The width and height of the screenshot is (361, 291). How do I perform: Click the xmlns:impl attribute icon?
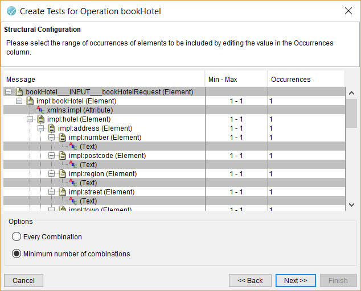(40, 110)
